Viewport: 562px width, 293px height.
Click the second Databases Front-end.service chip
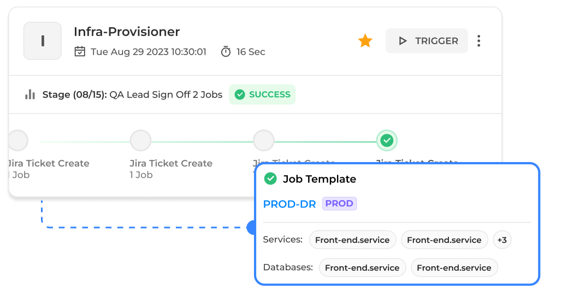pos(454,268)
